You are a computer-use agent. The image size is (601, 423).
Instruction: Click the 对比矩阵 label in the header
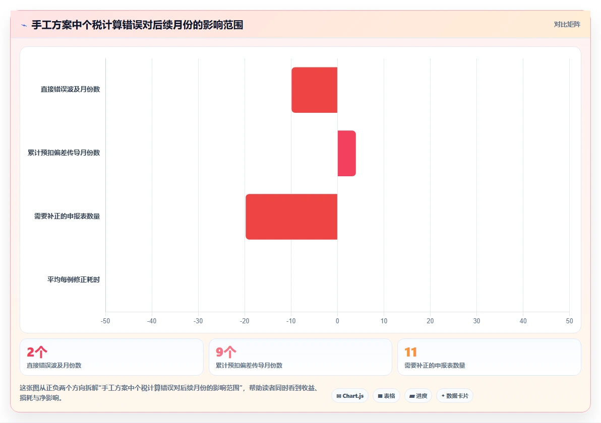point(567,25)
